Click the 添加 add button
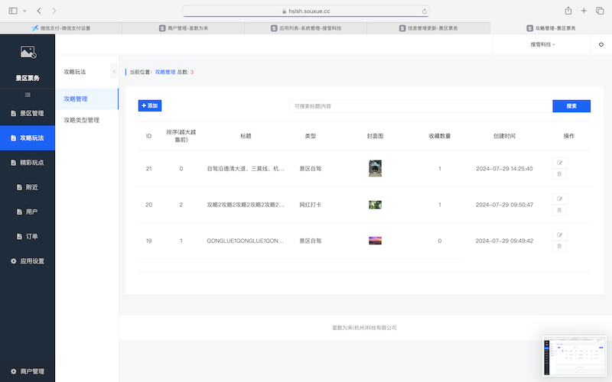The image size is (612, 382). [150, 105]
